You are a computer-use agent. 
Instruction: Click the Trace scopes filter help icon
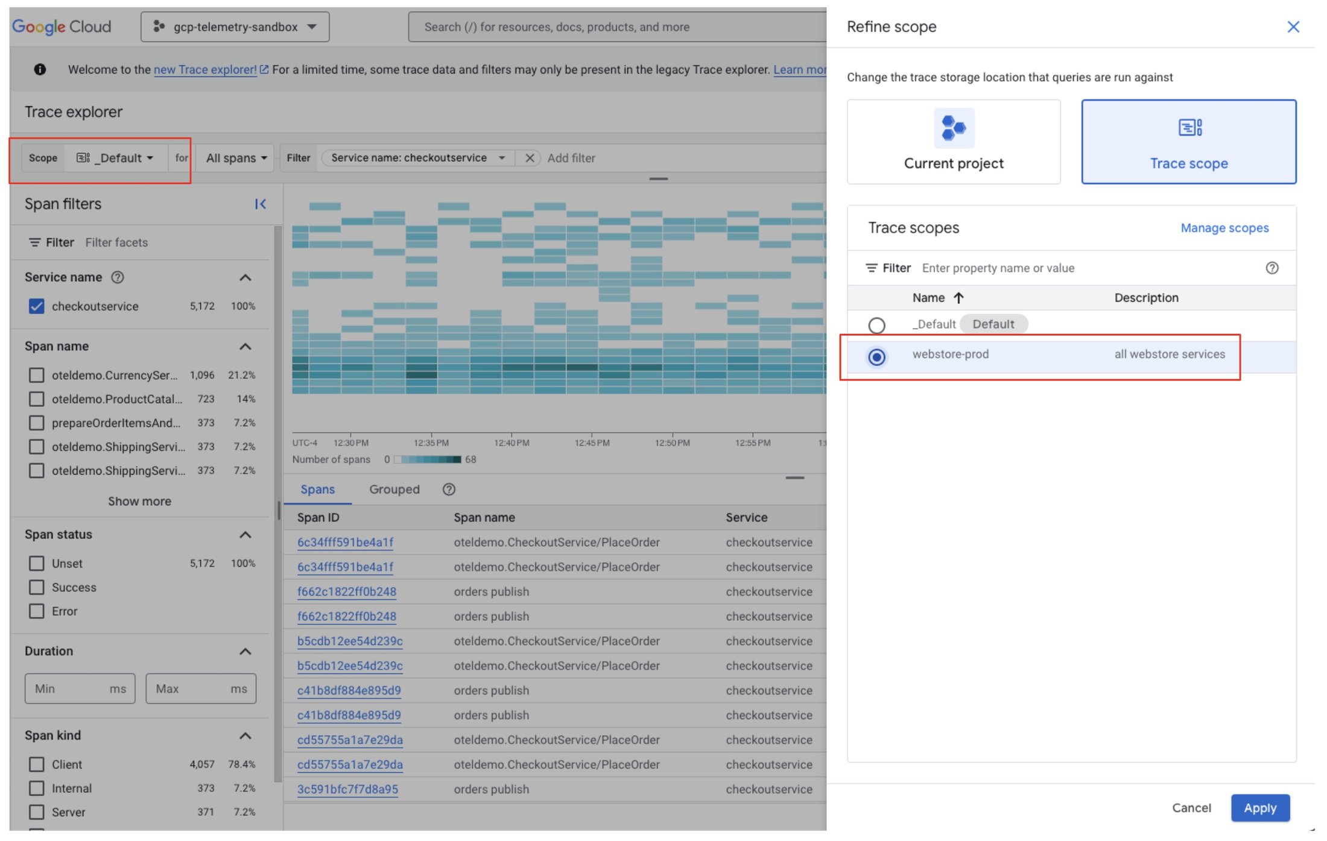tap(1272, 268)
